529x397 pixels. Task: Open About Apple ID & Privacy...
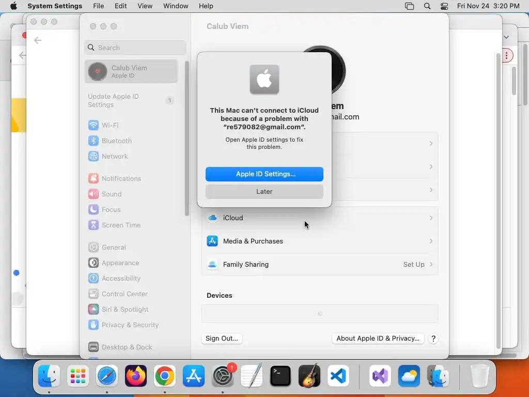[x=378, y=338]
